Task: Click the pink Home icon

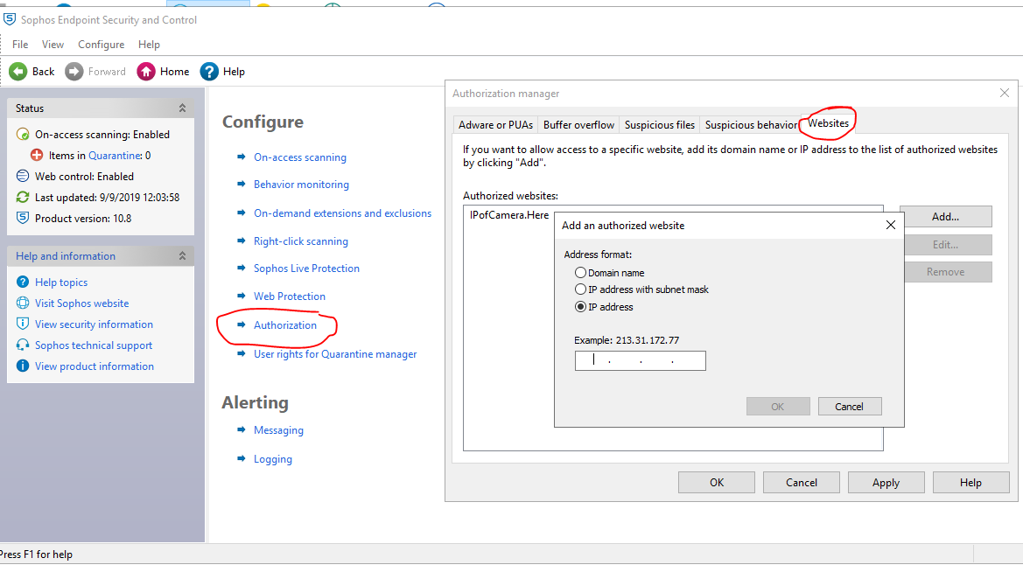Action: click(x=146, y=71)
